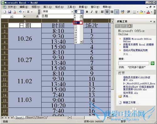Toggle Merge and Center
The height and width of the screenshot is (124, 157).
tap(116, 12)
